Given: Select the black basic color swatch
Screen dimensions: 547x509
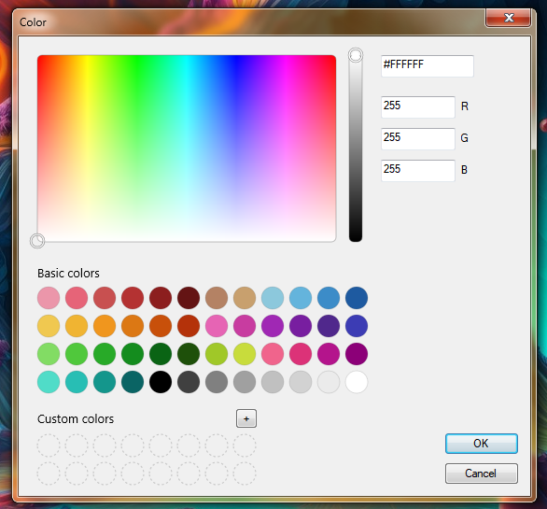Looking at the screenshot, I should click(161, 382).
